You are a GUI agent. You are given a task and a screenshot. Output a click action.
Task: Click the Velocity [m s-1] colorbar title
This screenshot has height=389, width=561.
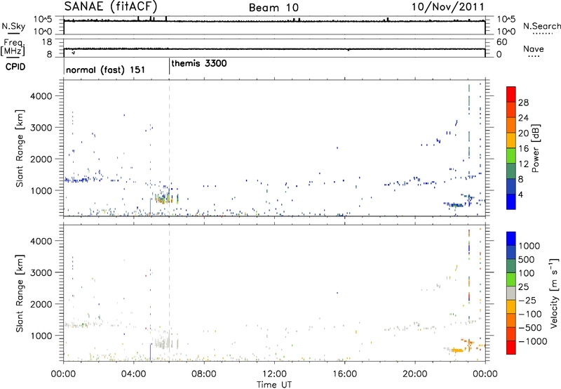pyautogui.click(x=554, y=293)
